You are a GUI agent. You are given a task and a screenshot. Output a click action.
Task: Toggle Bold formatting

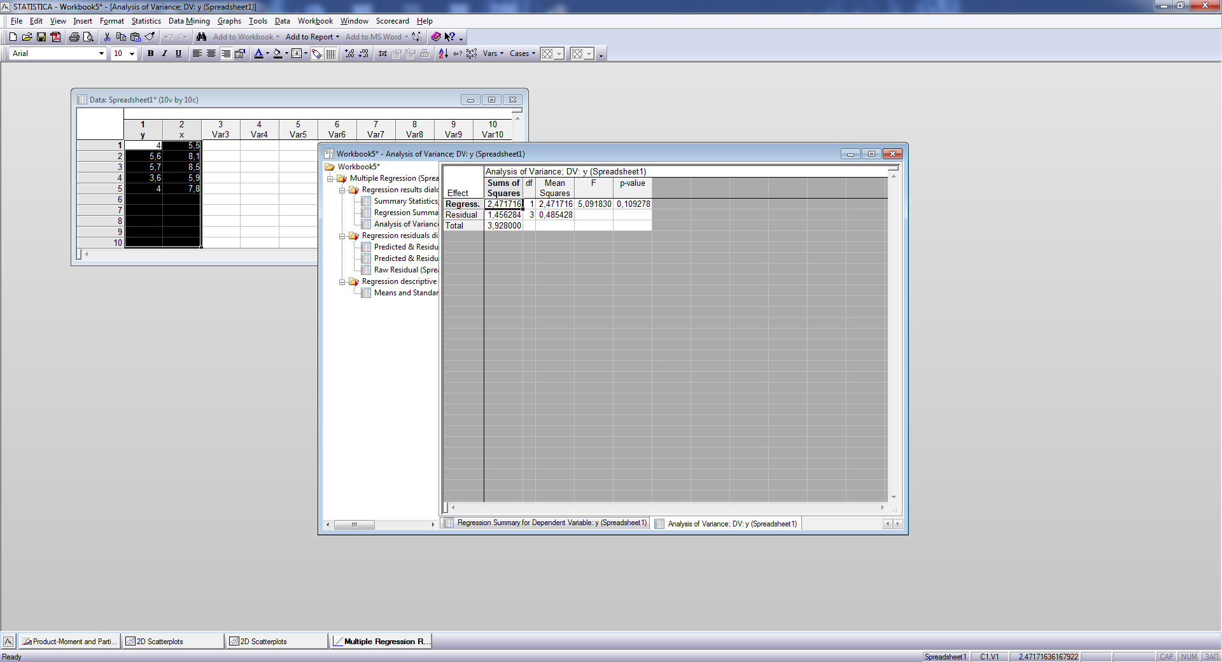151,53
